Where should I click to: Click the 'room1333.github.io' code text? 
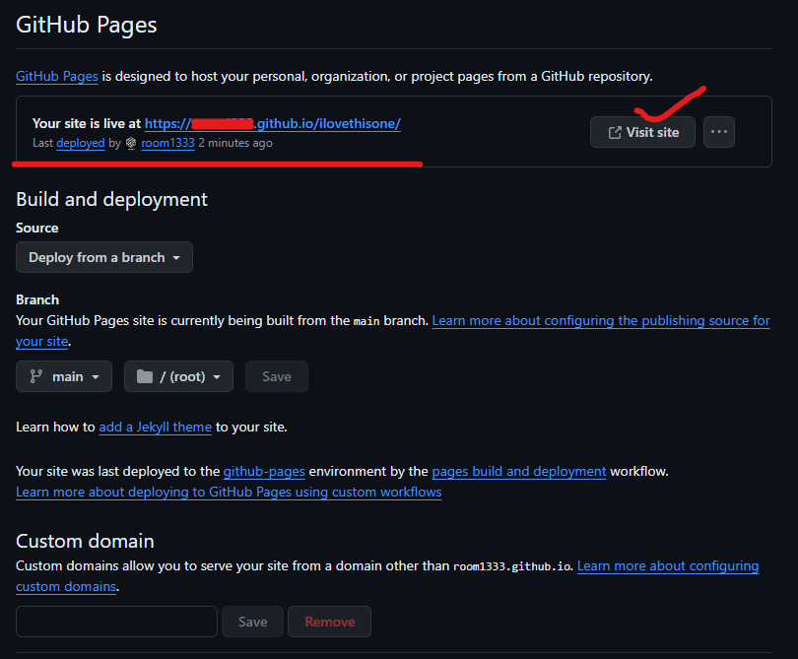click(512, 566)
